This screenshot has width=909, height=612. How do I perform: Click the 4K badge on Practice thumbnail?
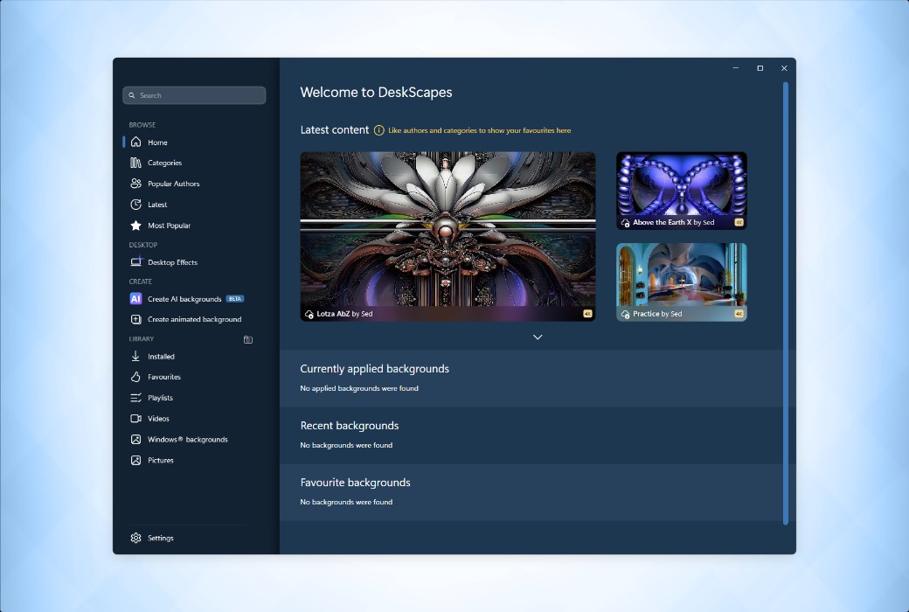pos(739,314)
